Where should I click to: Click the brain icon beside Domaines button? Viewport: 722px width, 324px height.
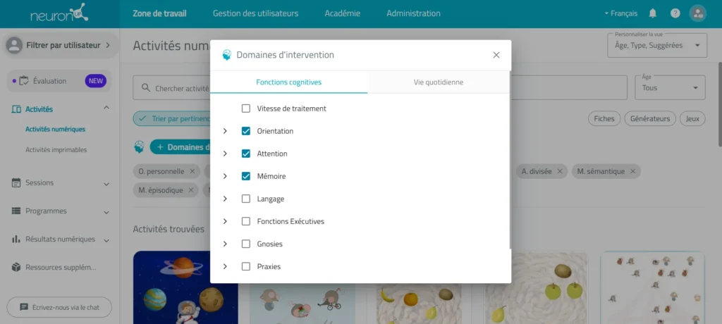click(x=139, y=147)
